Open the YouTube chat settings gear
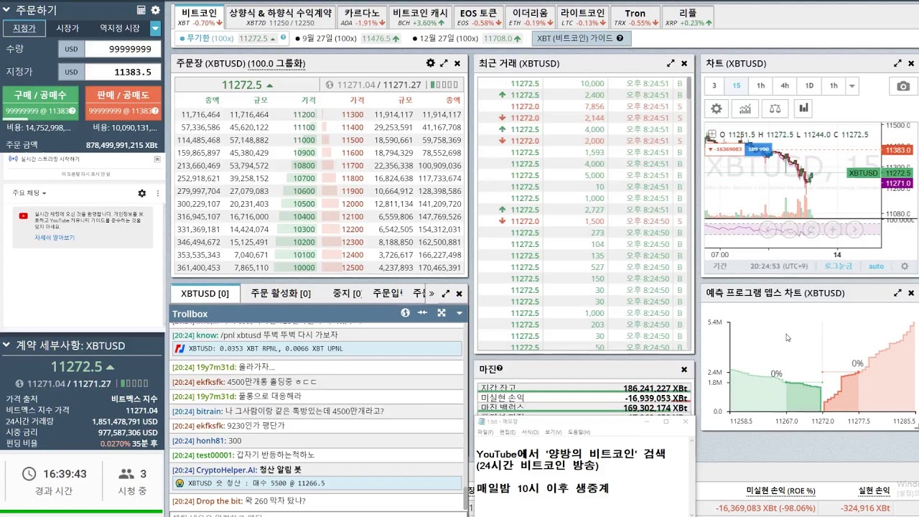Viewport: 919px width, 517px height. click(x=142, y=193)
